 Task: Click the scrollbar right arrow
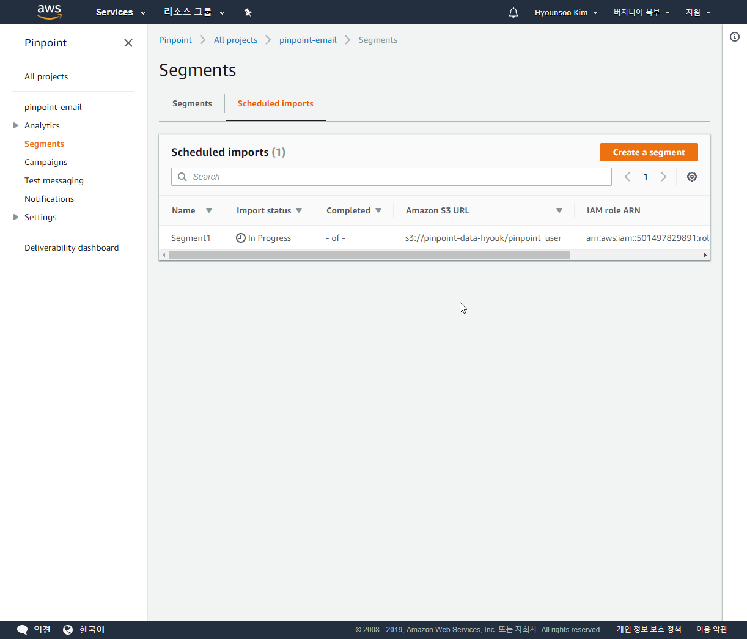(x=705, y=255)
